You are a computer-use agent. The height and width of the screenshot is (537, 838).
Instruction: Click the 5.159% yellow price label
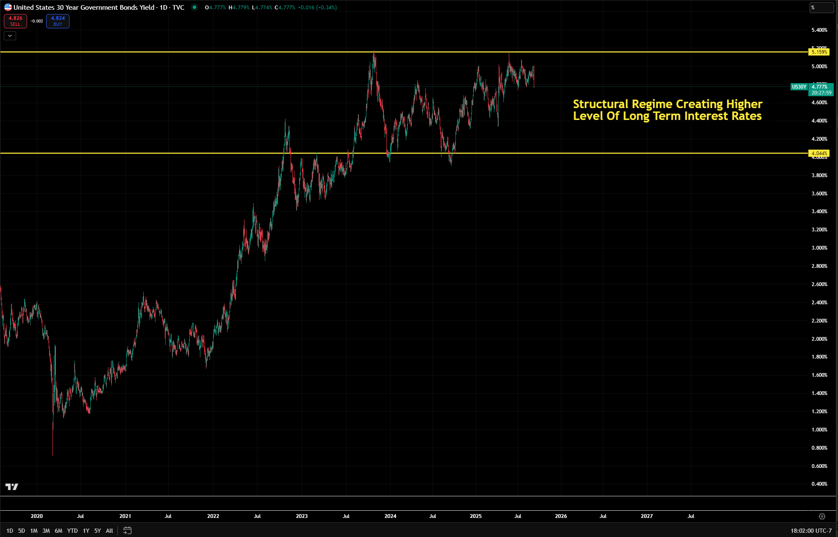pos(819,52)
